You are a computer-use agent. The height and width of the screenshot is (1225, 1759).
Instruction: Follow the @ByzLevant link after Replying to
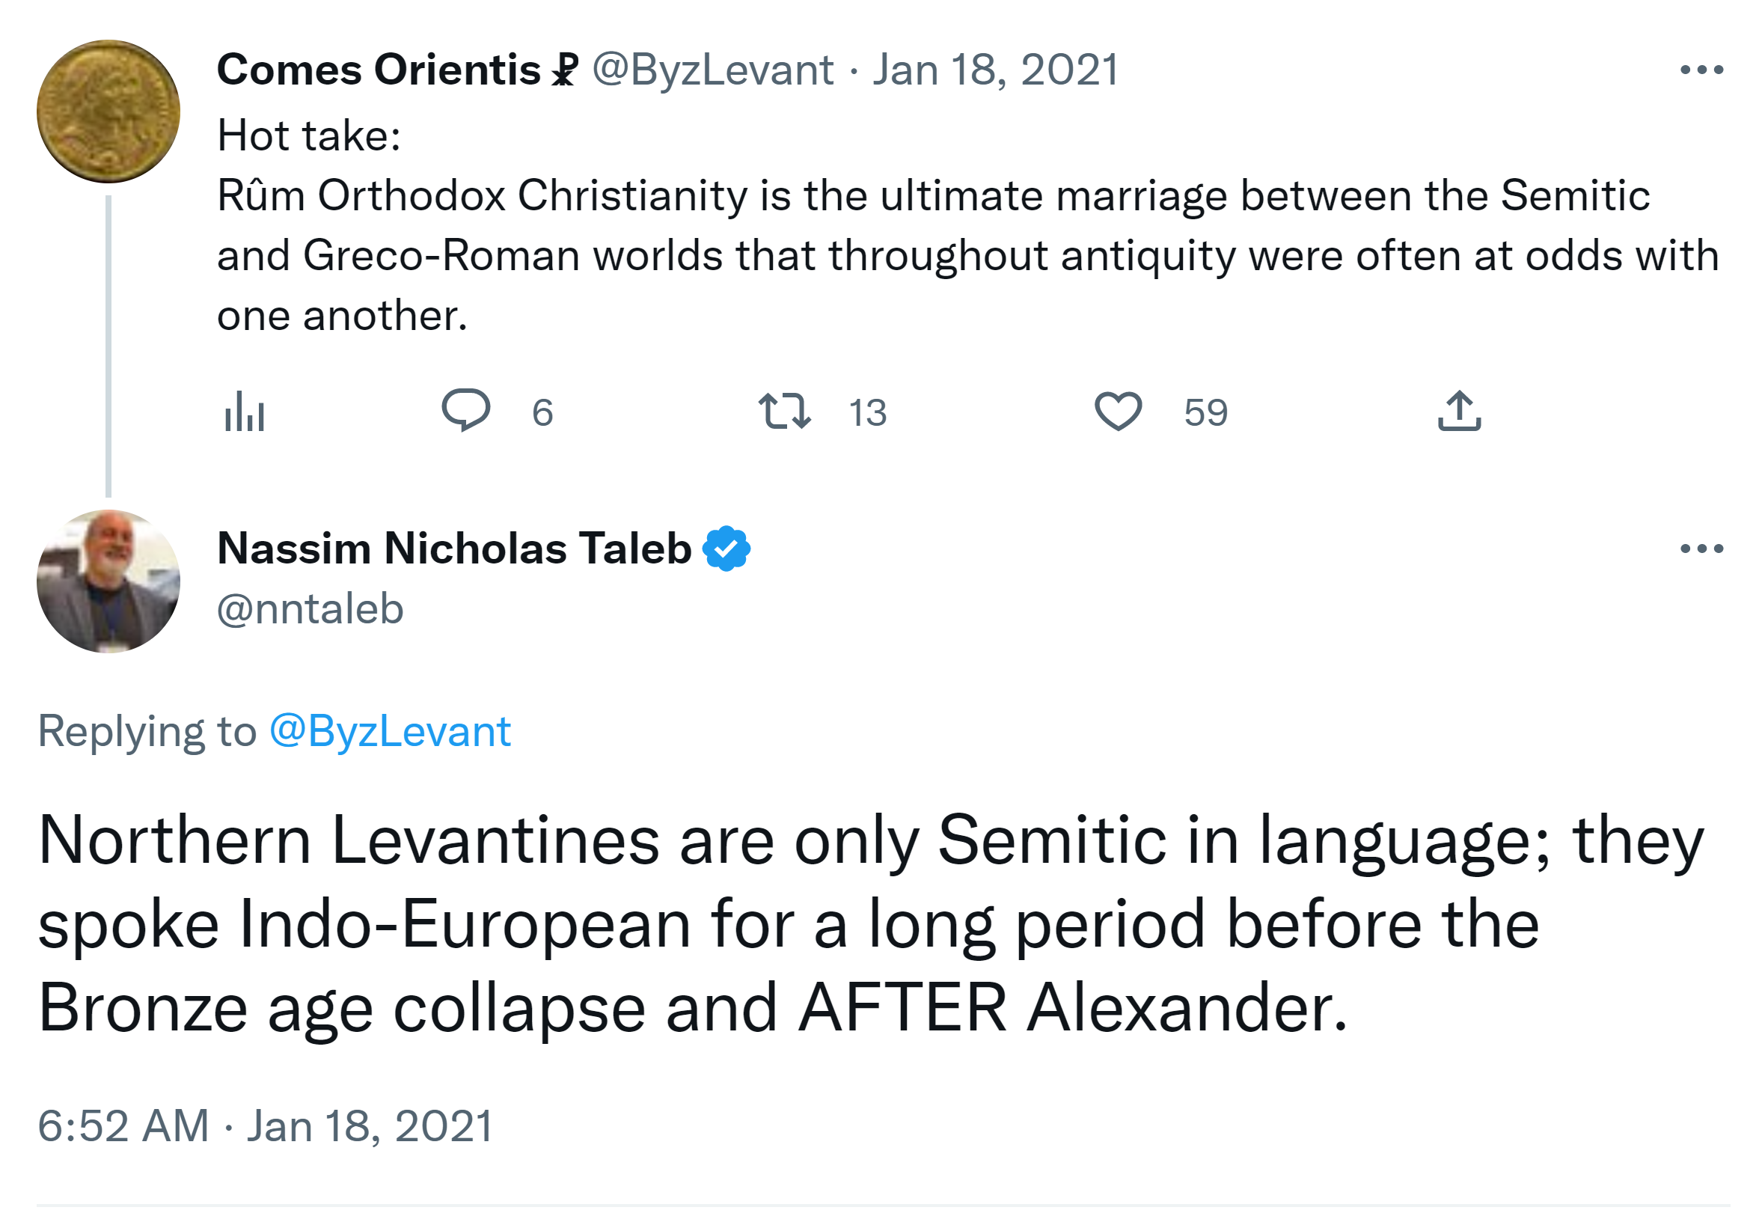(x=390, y=731)
